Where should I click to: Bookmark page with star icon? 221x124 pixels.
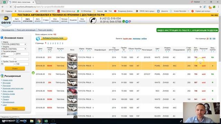(200, 7)
